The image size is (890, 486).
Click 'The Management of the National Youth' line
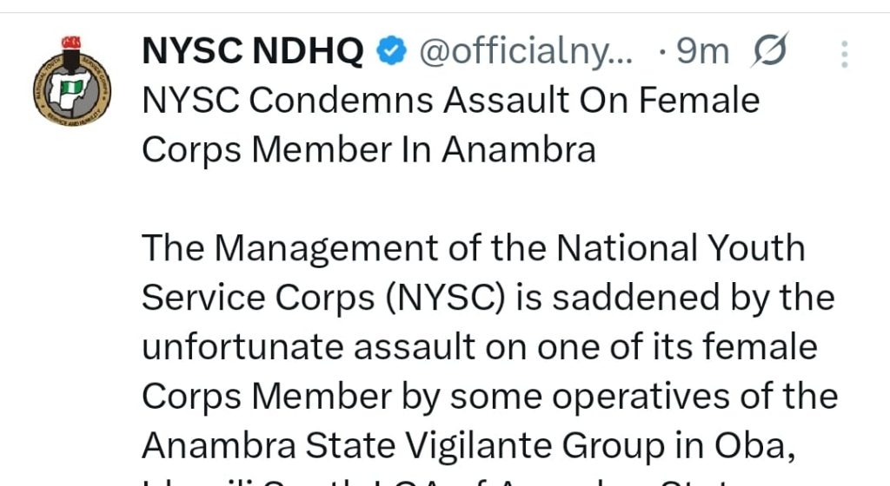pos(474,248)
